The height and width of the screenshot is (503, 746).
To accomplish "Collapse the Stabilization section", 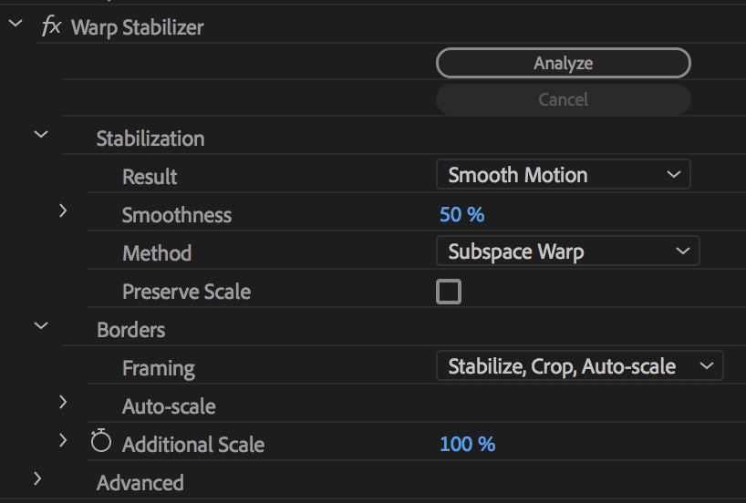I will [40, 135].
